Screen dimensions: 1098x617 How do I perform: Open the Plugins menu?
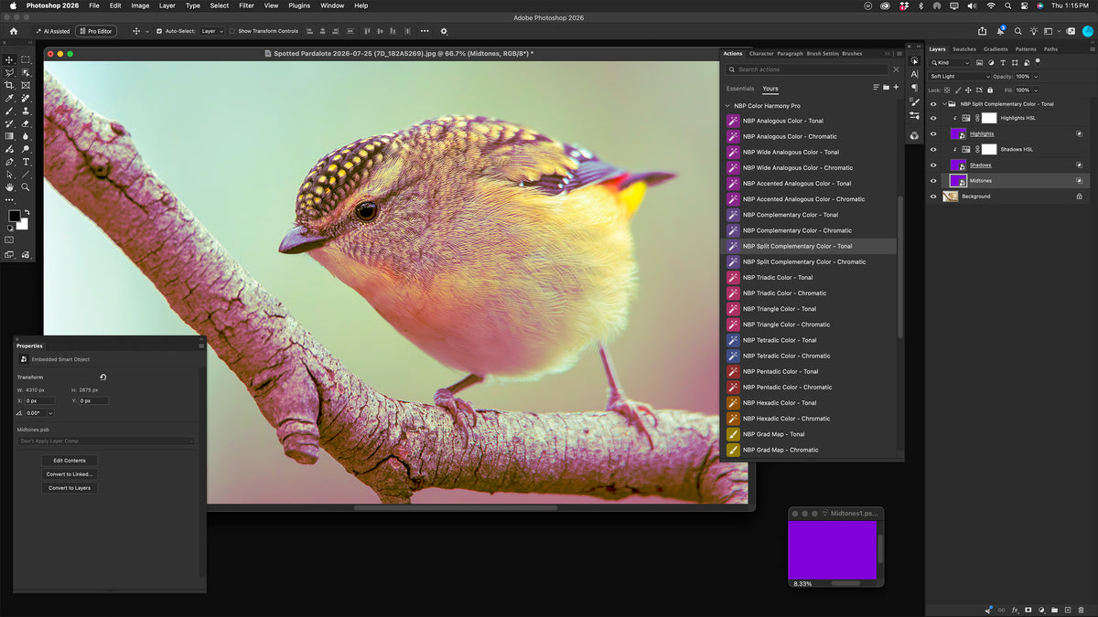click(x=299, y=5)
